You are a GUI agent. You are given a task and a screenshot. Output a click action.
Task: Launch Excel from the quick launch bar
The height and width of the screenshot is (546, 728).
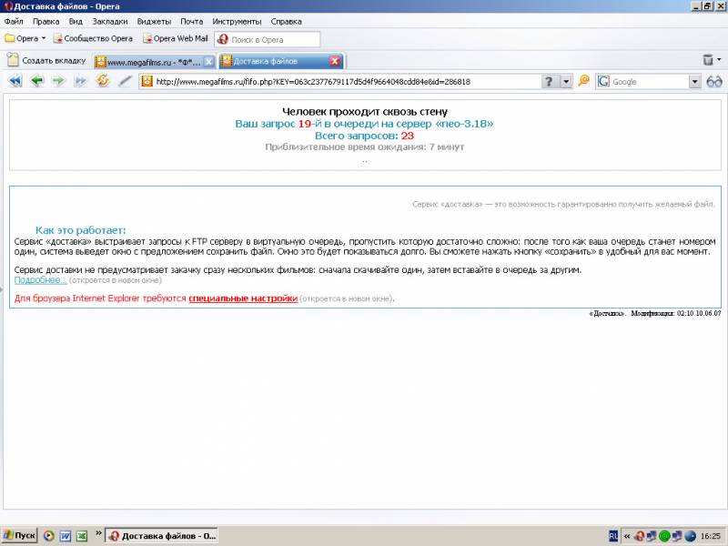[82, 536]
